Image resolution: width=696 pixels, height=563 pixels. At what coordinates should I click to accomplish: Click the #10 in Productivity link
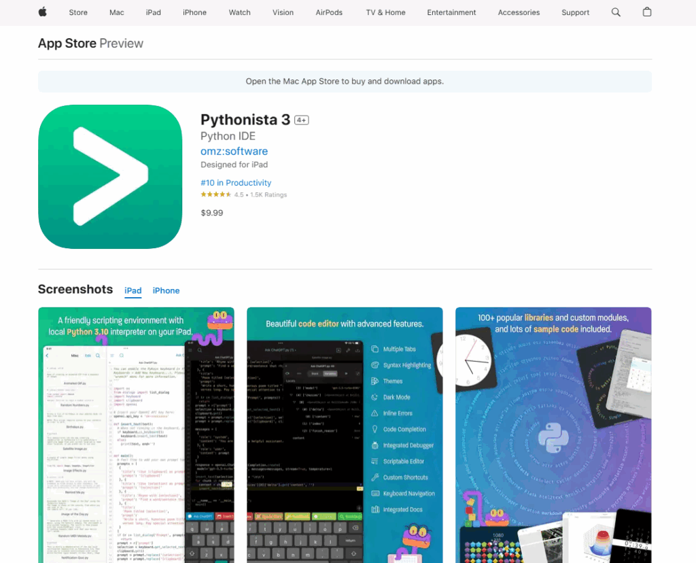[235, 182]
